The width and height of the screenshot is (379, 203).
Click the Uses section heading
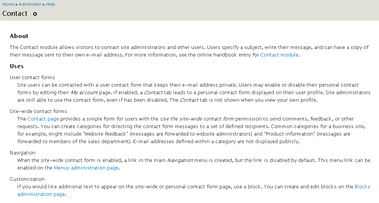[17, 66]
